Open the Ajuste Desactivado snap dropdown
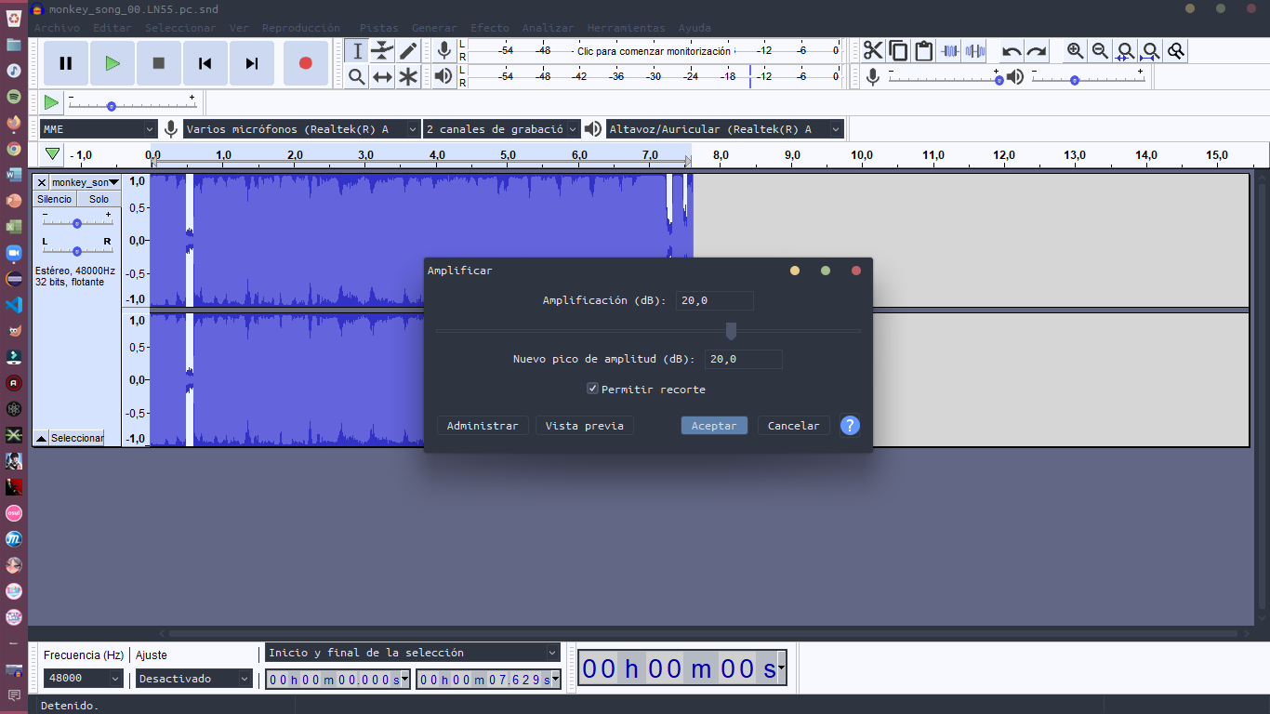The height and width of the screenshot is (714, 1270). 194,679
